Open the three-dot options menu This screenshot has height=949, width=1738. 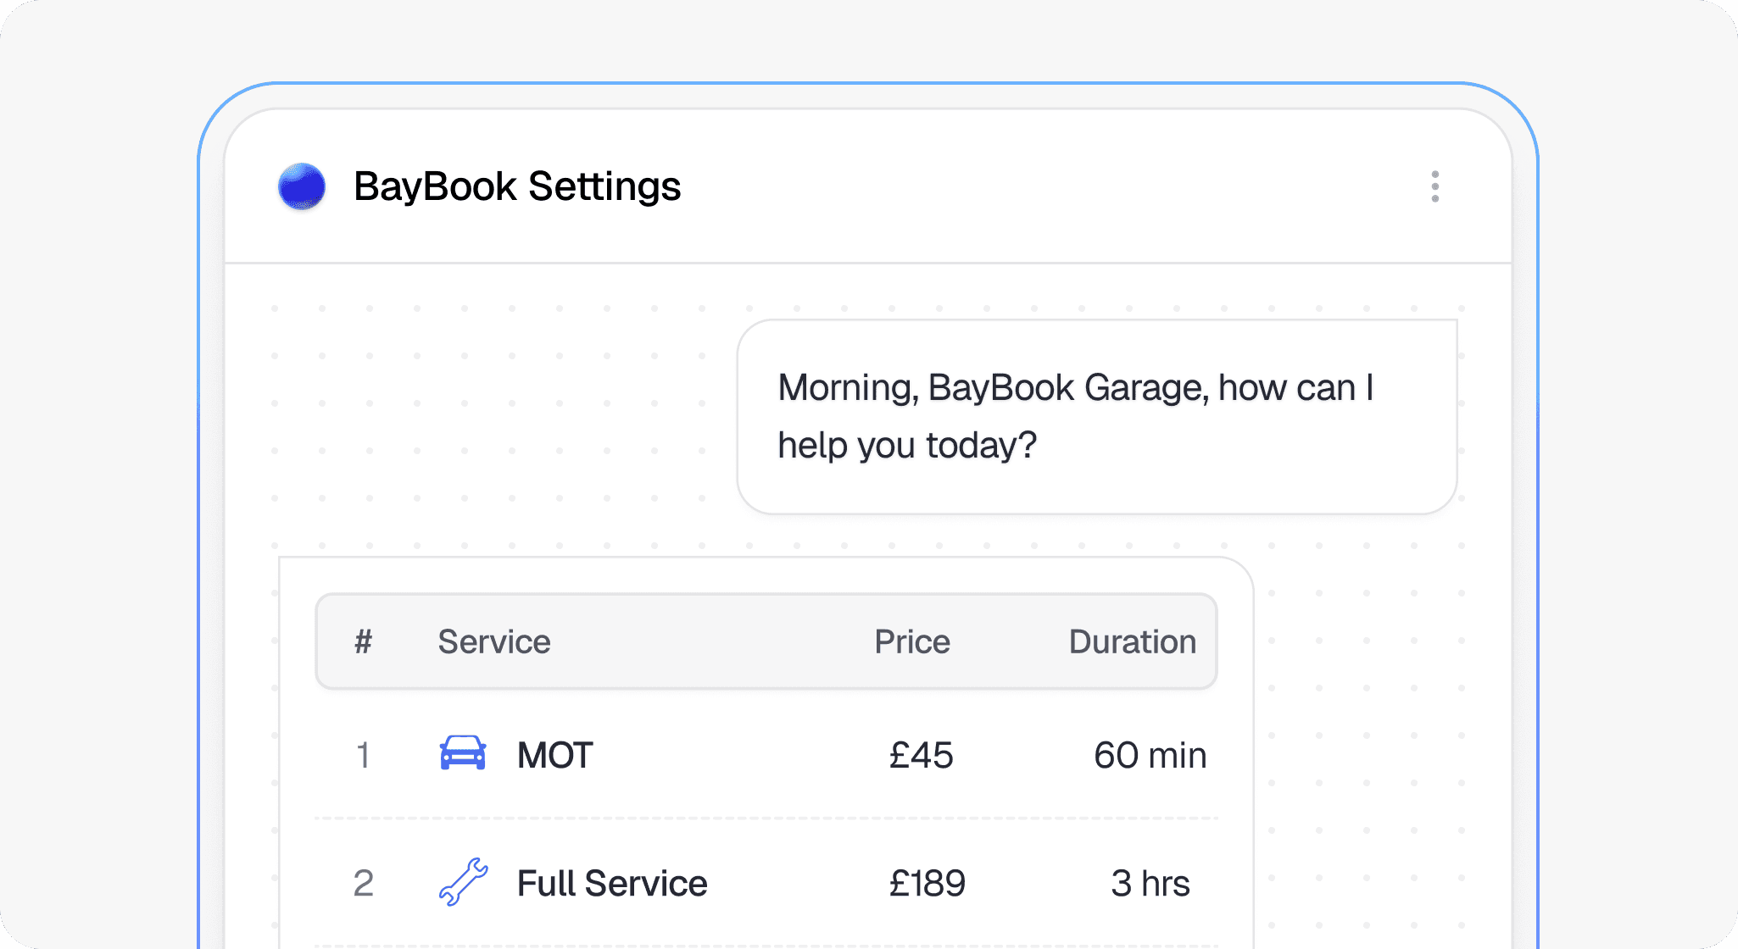(x=1434, y=186)
